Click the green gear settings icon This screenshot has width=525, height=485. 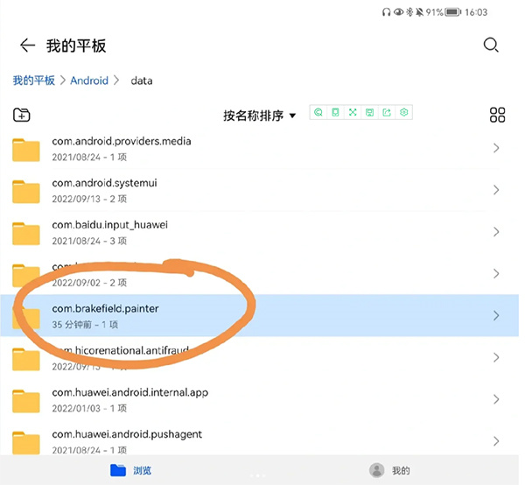[404, 112]
